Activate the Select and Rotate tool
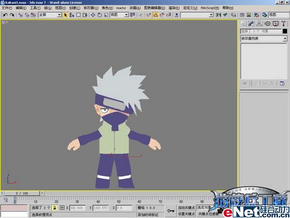 (99, 15)
